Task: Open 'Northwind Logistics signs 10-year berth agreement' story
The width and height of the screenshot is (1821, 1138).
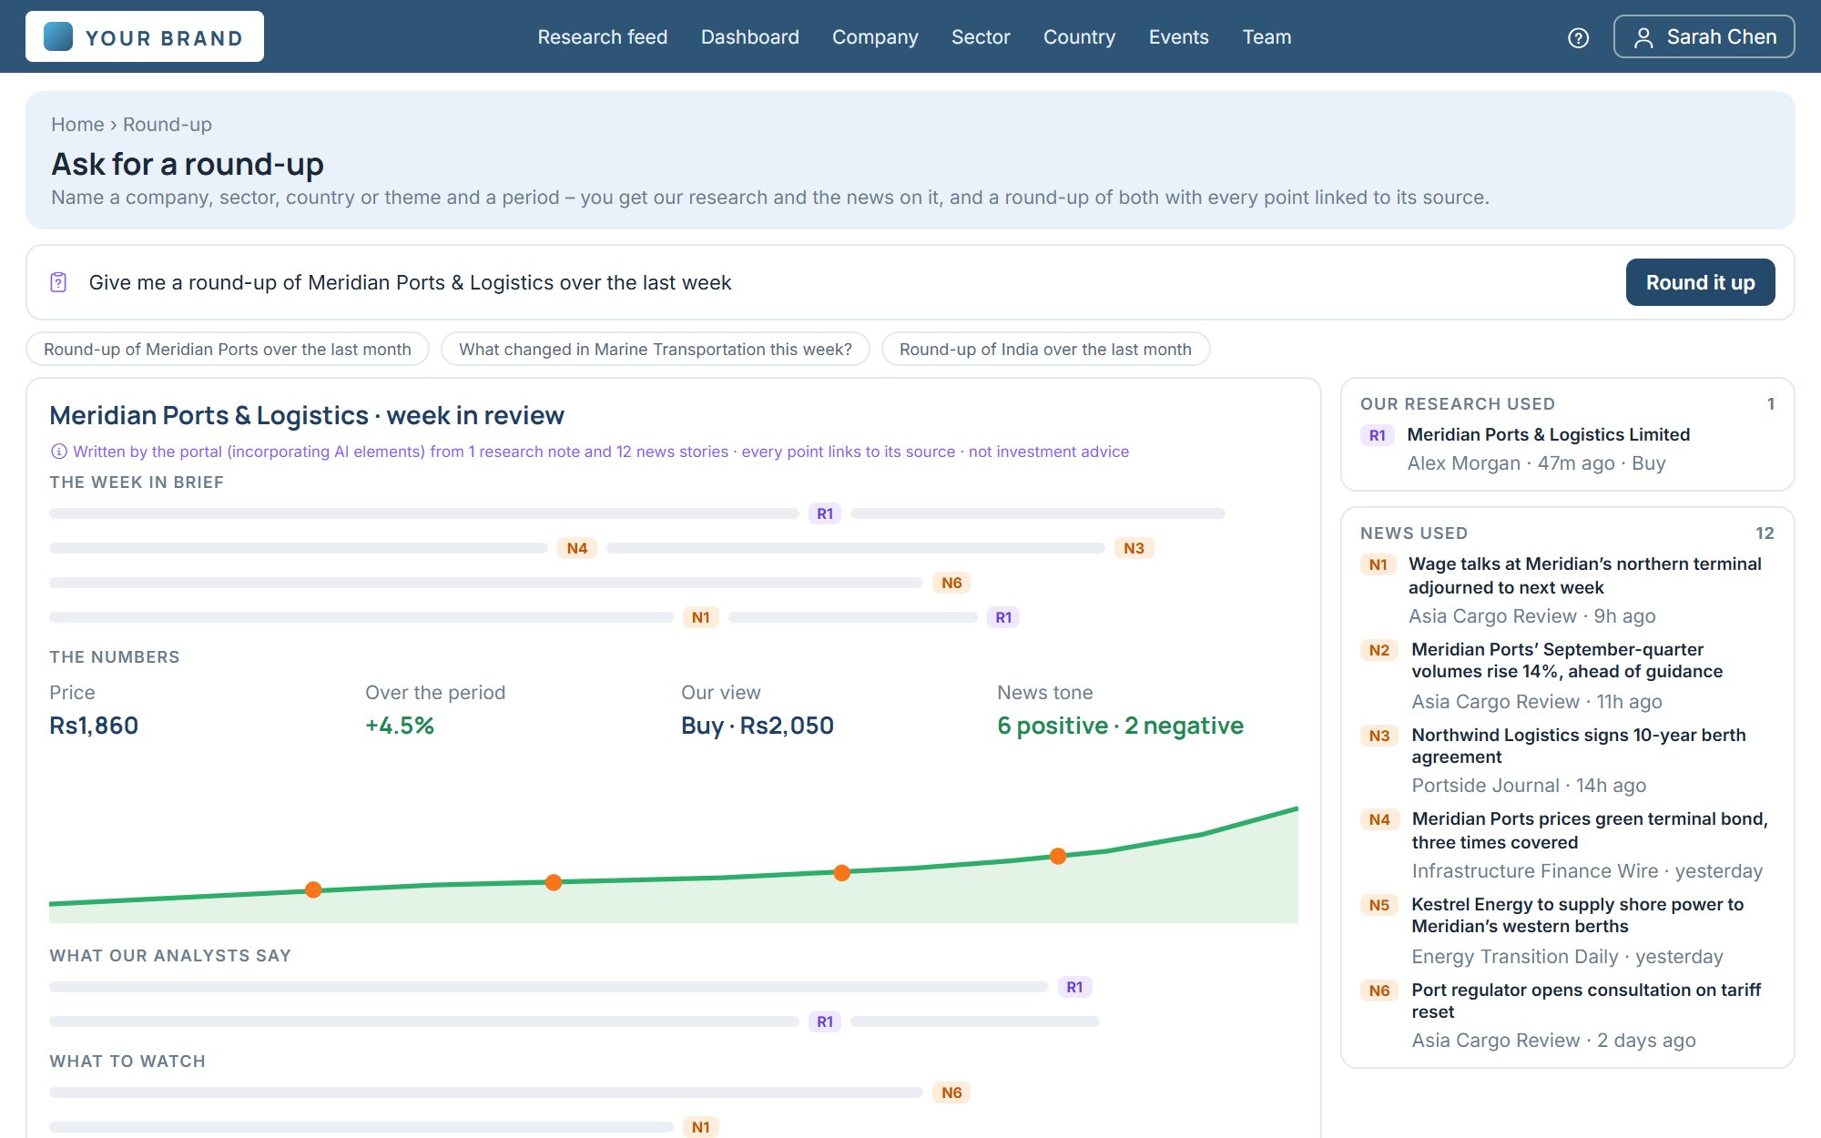Action: pos(1579,746)
